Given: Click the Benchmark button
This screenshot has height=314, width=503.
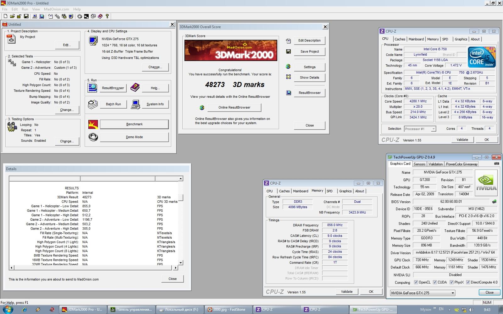Looking at the screenshot, I should pyautogui.click(x=134, y=124).
